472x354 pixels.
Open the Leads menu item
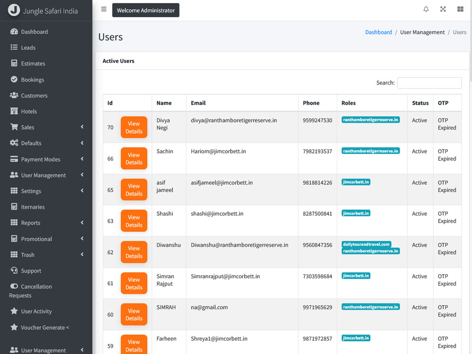tap(46, 48)
